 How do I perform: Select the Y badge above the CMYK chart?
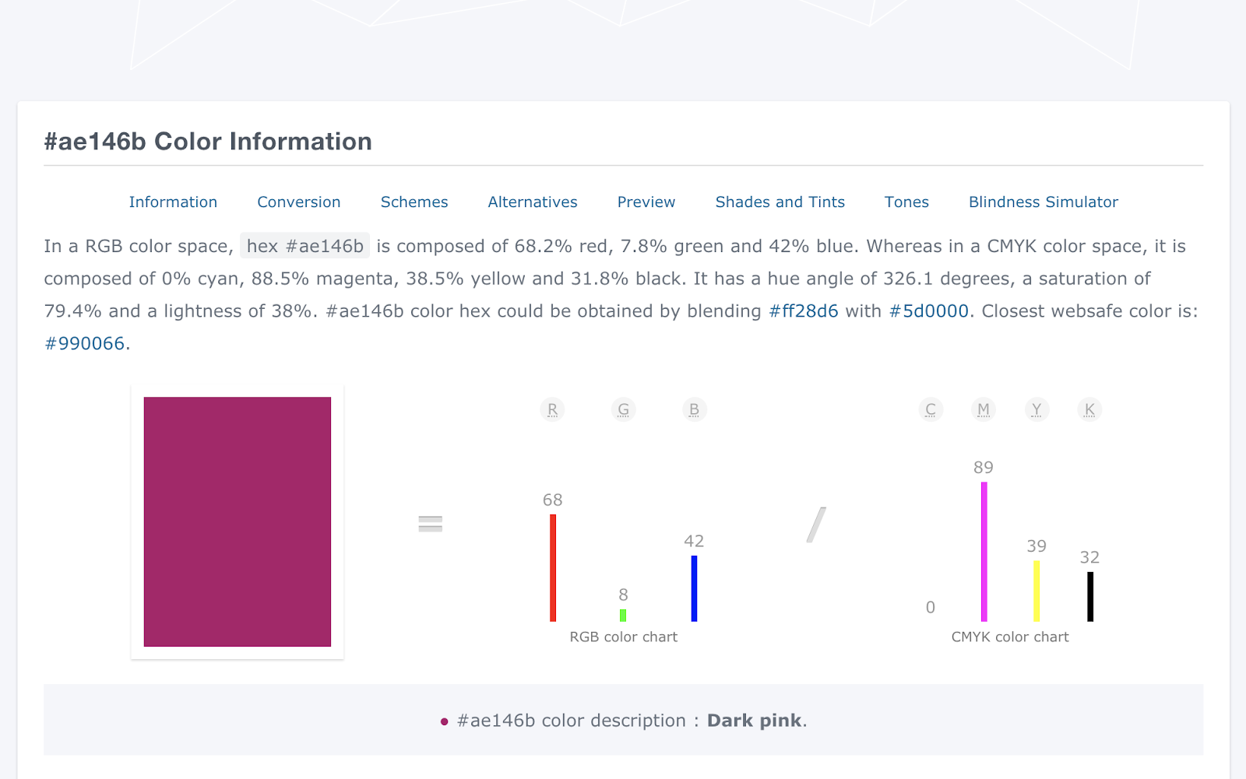coord(1037,409)
